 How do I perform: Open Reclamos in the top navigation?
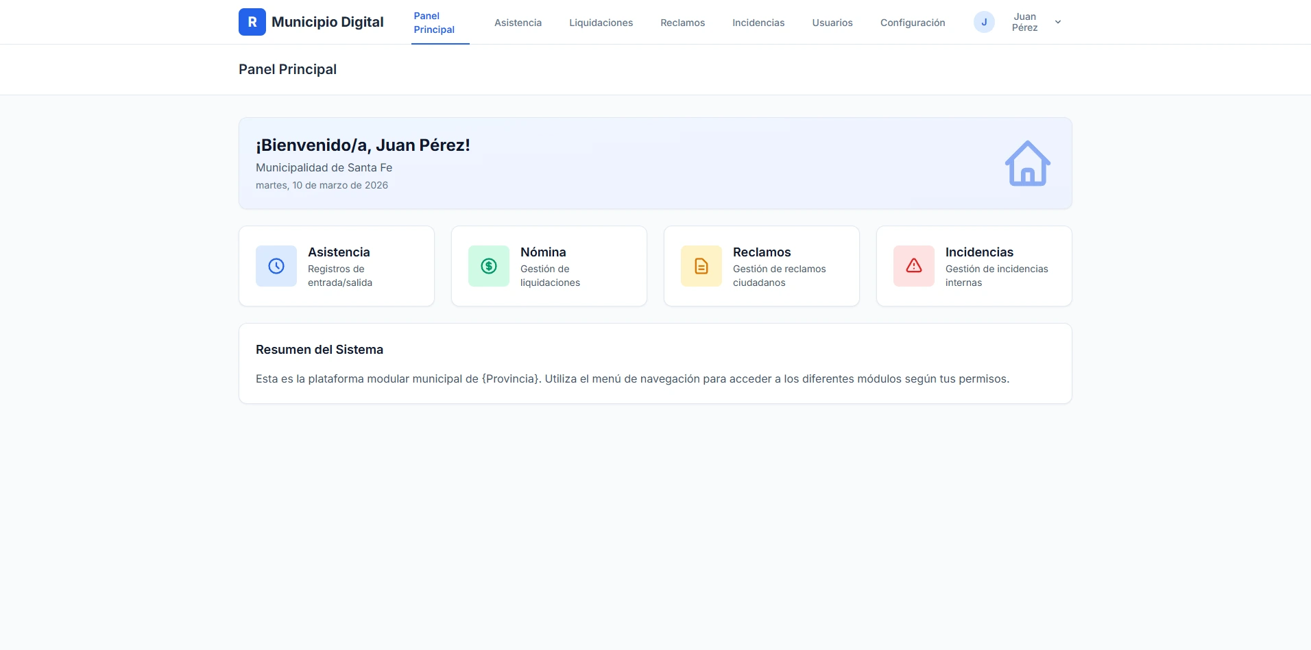tap(682, 23)
